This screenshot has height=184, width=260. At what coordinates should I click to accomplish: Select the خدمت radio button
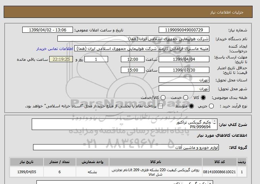pyautogui.click(x=186, y=98)
